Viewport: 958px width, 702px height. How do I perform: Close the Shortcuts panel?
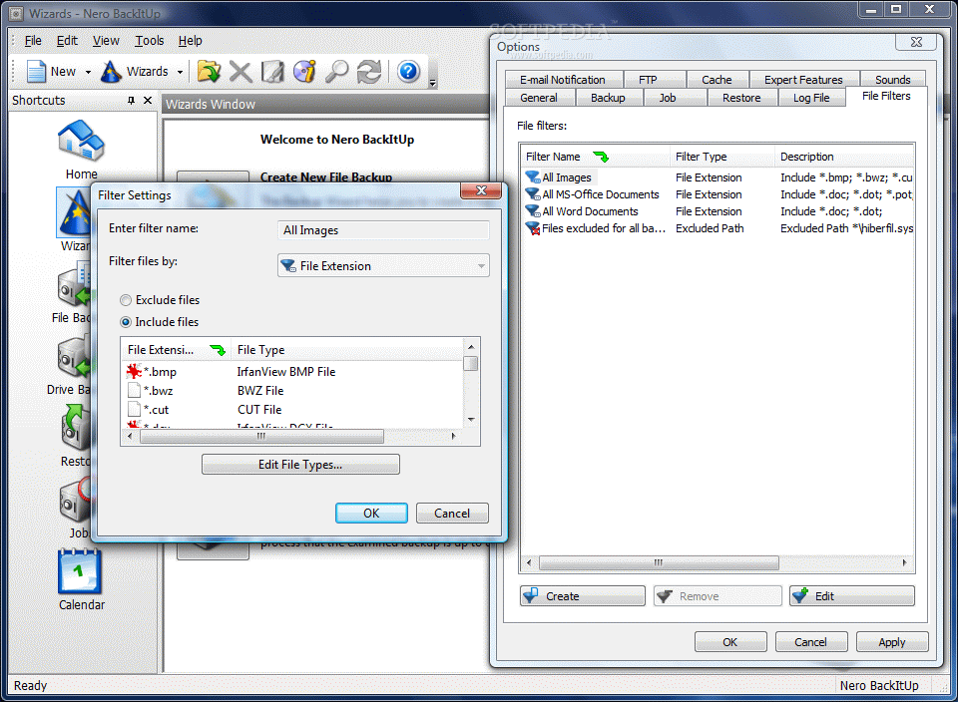(x=148, y=100)
